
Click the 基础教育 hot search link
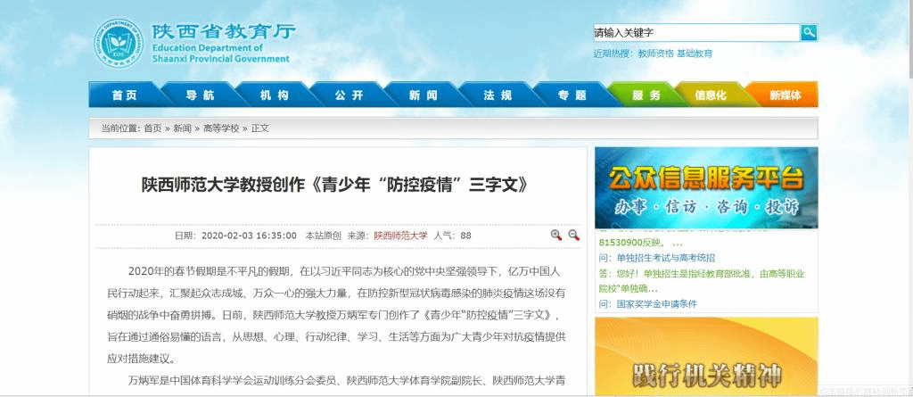[x=695, y=54]
